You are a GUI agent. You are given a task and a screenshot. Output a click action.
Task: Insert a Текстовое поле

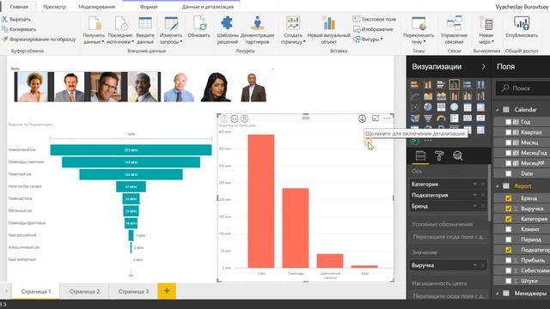coord(375,19)
